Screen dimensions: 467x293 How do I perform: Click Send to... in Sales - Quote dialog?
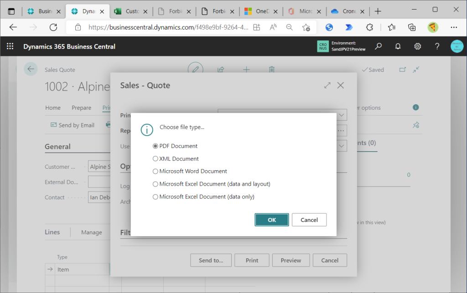point(211,260)
